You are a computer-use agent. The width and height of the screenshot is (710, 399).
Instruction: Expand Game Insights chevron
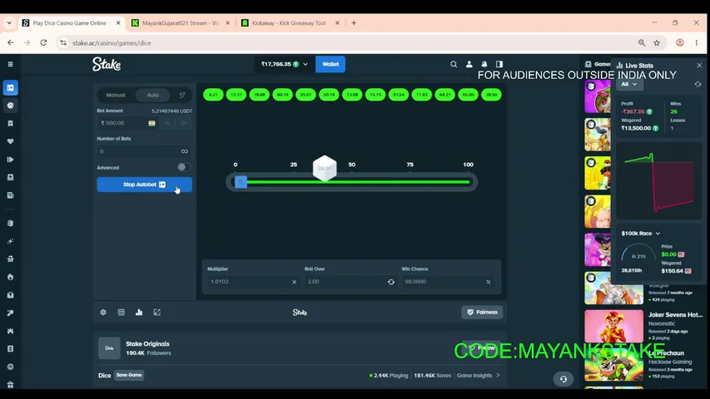click(x=498, y=376)
